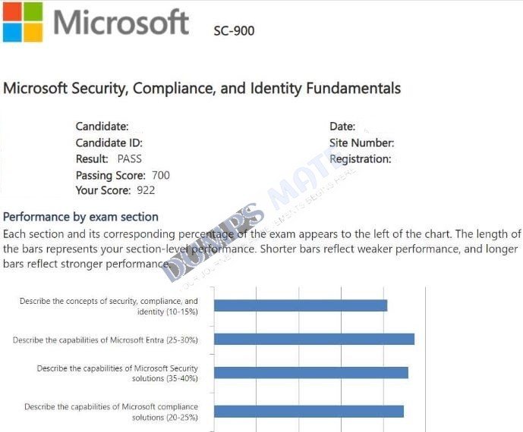Select the SC-900 exam code
523x432 pixels.
pos(234,31)
